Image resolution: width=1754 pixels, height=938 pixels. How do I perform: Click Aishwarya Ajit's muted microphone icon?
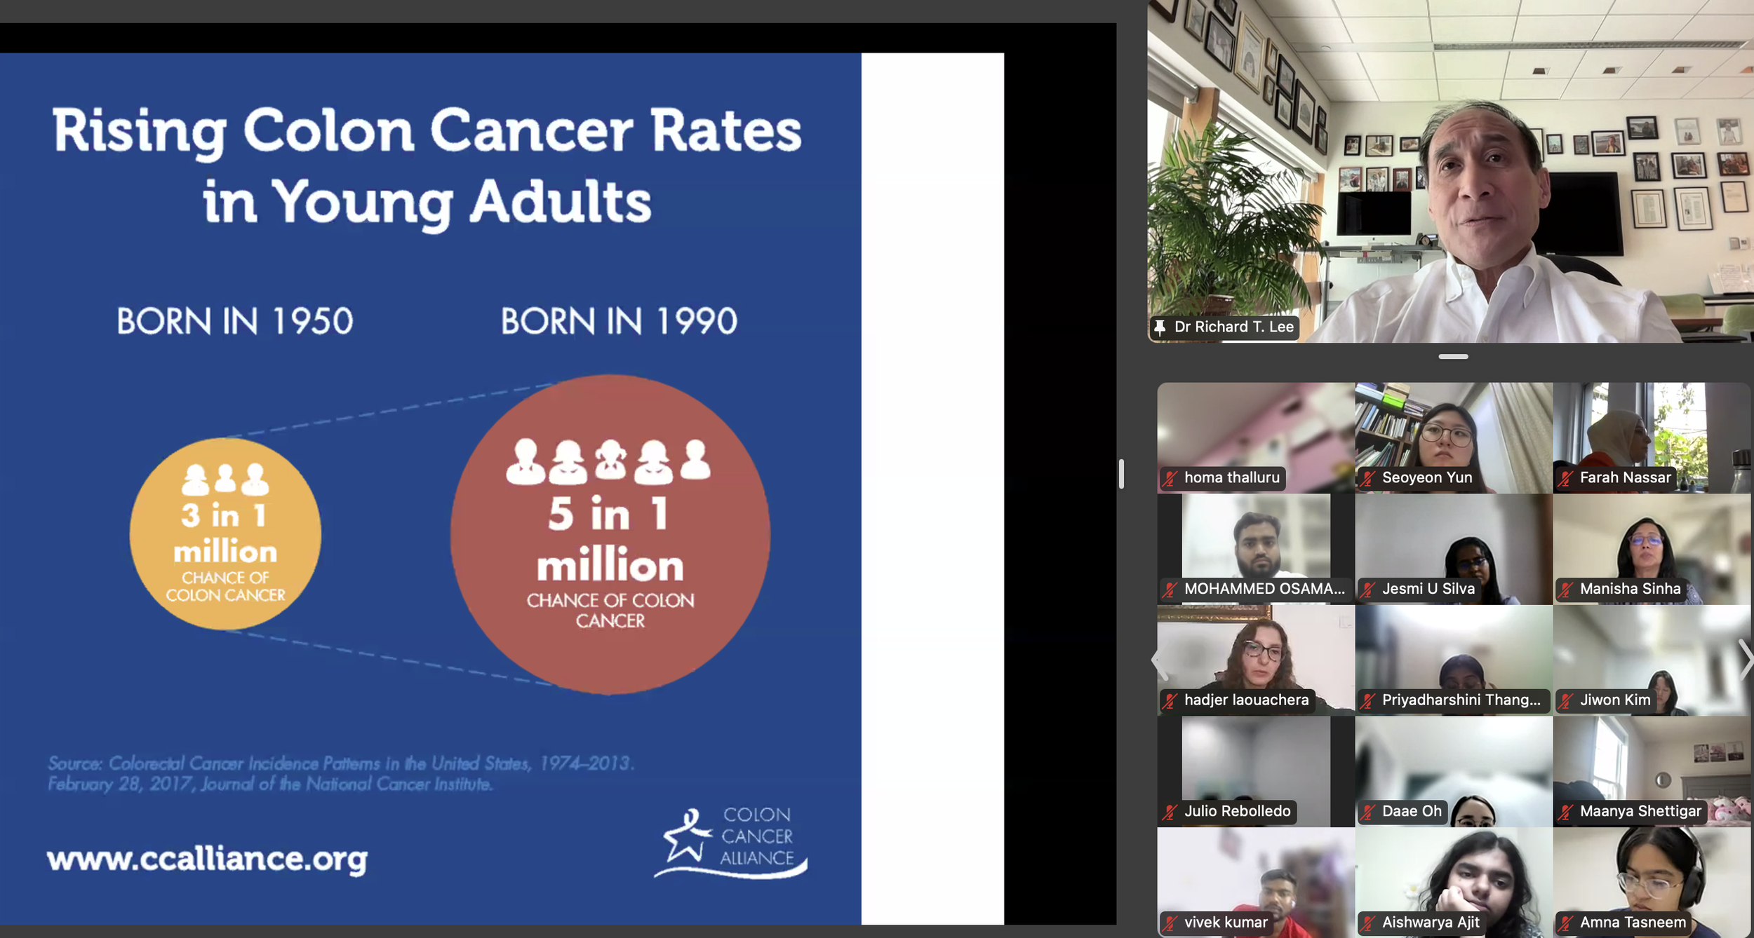pos(1367,923)
